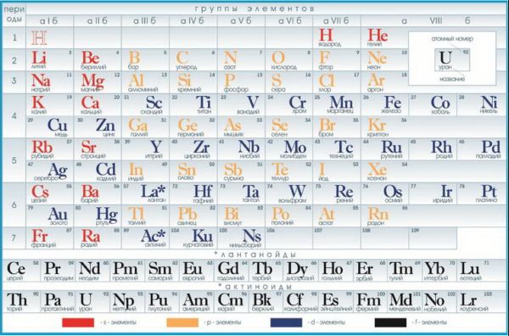The height and width of the screenshot is (336, 509).
Task: Click the Xe ксенон cell
Action: pyautogui.click(x=384, y=171)
